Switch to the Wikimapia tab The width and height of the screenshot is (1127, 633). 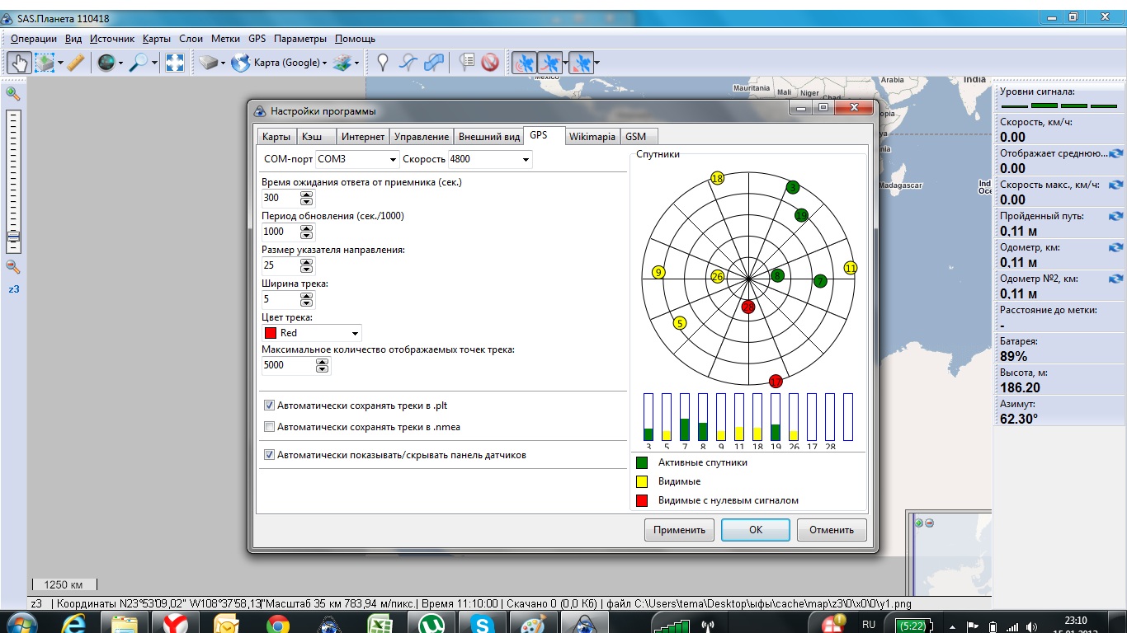pos(592,137)
